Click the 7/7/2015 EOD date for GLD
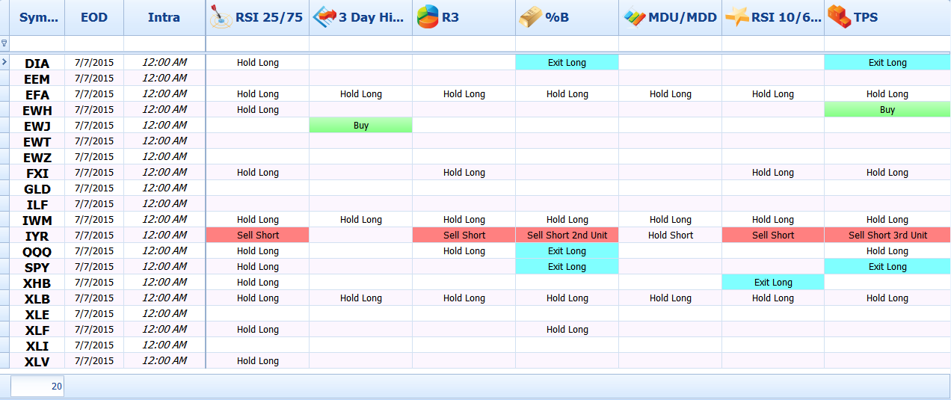The width and height of the screenshot is (951, 400). pos(94,188)
